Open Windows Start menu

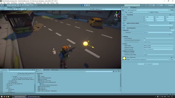[2, 97]
